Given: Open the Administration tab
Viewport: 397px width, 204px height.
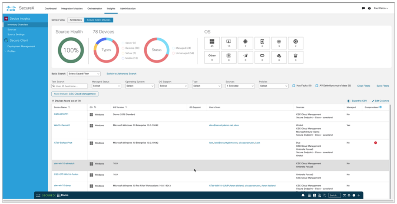Looking at the screenshot, I should 128,9.
